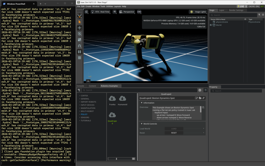Viewport: 265px width, 166px height.
Task: Collapse the World Controls section
Action: click(142, 124)
